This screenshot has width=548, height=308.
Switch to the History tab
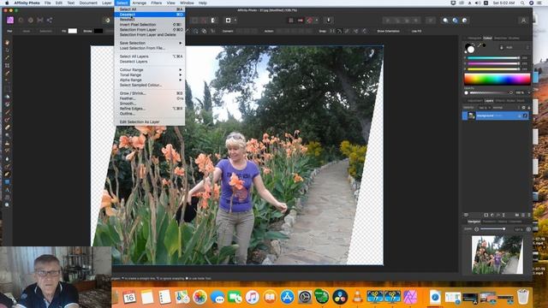503,222
